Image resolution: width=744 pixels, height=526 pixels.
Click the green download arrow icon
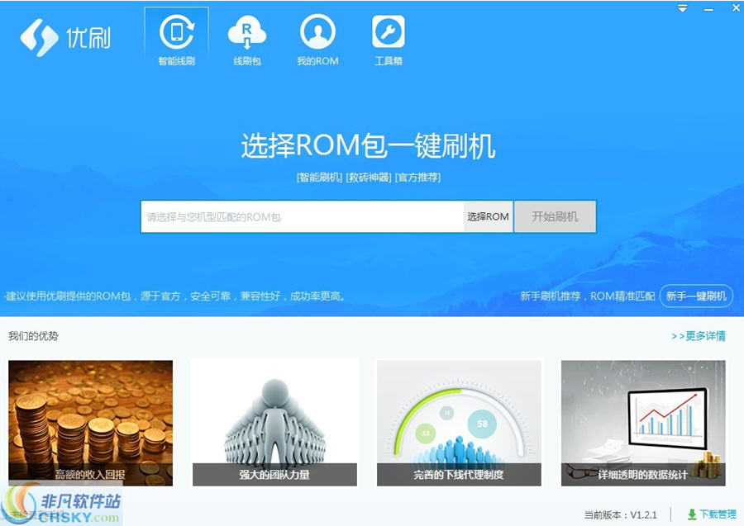click(692, 514)
